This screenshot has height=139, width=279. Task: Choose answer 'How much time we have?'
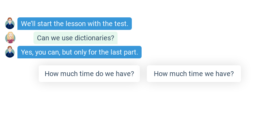[x=194, y=74]
